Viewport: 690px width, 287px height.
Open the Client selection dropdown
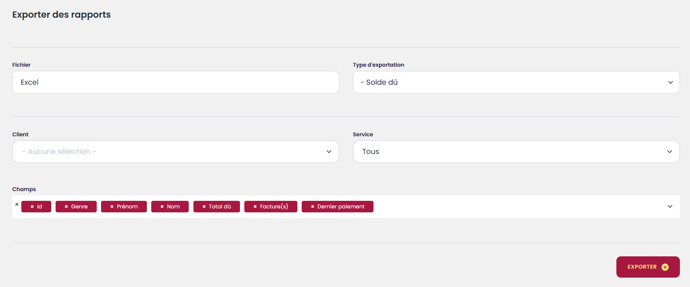click(x=175, y=151)
